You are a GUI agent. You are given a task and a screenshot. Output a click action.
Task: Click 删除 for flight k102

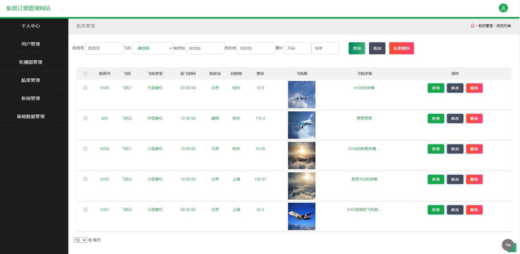474,179
